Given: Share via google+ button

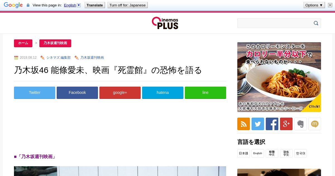Looking at the screenshot, I should [x=120, y=92].
